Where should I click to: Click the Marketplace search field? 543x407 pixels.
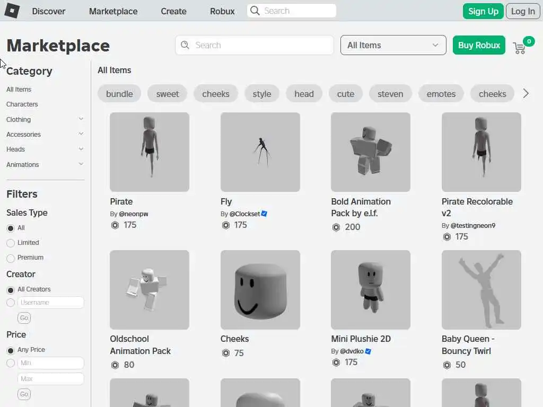pos(255,45)
